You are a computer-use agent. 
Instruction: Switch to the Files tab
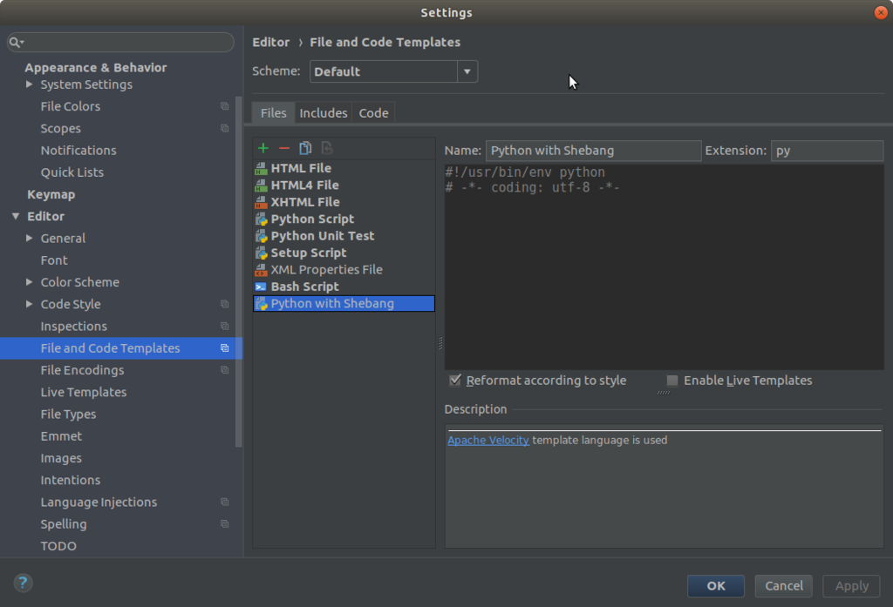click(273, 113)
